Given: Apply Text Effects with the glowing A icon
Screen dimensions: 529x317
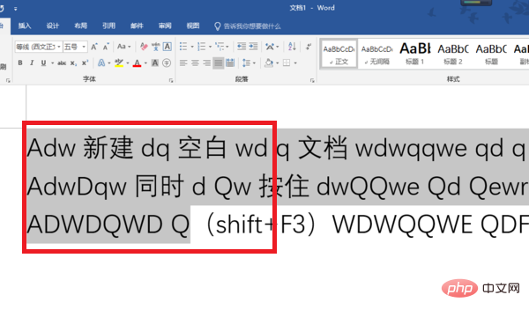Looking at the screenshot, I should pyautogui.click(x=101, y=63).
